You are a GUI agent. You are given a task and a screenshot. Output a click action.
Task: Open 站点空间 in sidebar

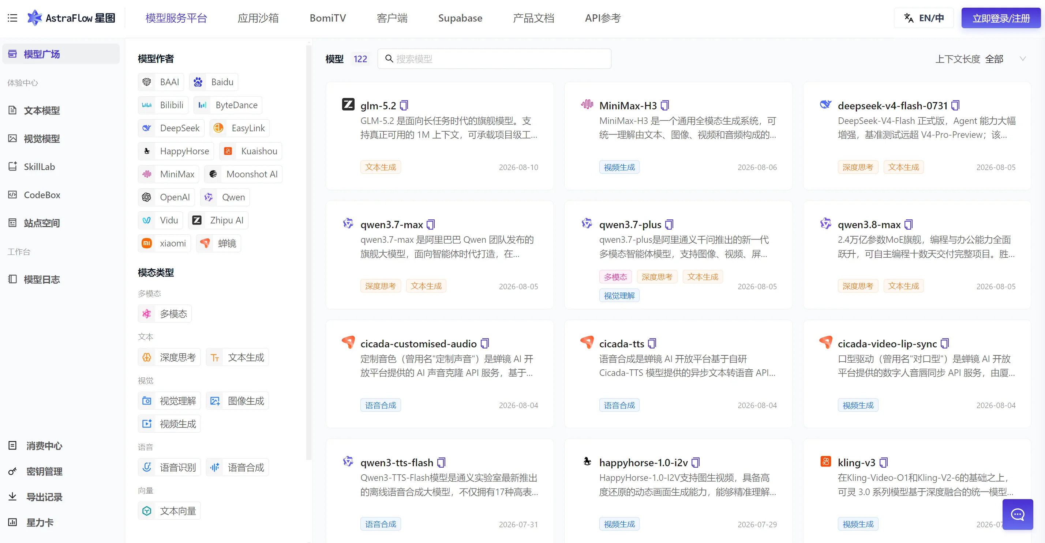coord(61,223)
